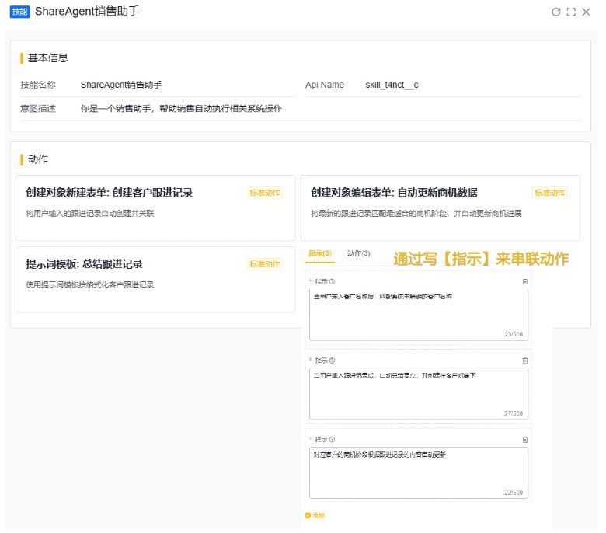Focus the instruction textbox showing 27/500
606x533 pixels.
click(x=419, y=393)
